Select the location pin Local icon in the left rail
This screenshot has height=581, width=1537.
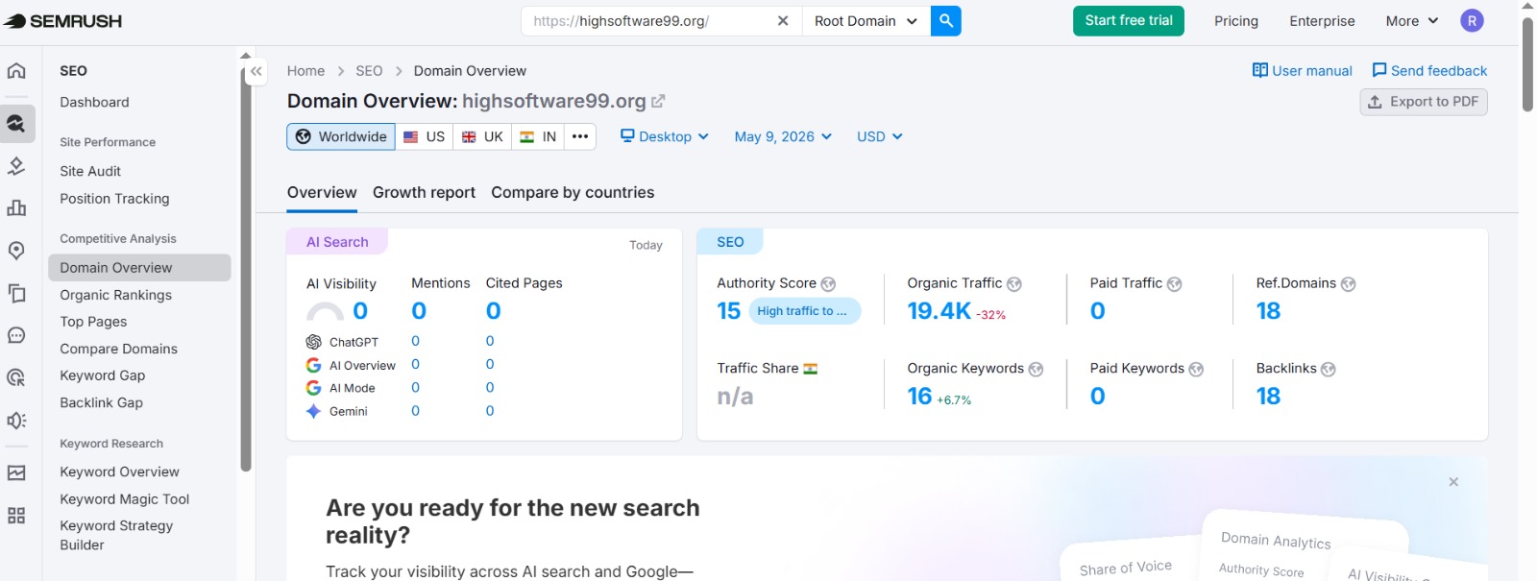[x=16, y=251]
